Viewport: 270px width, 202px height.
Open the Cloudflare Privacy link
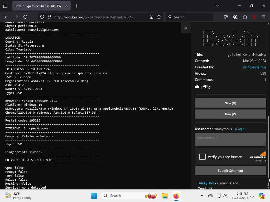point(258,161)
